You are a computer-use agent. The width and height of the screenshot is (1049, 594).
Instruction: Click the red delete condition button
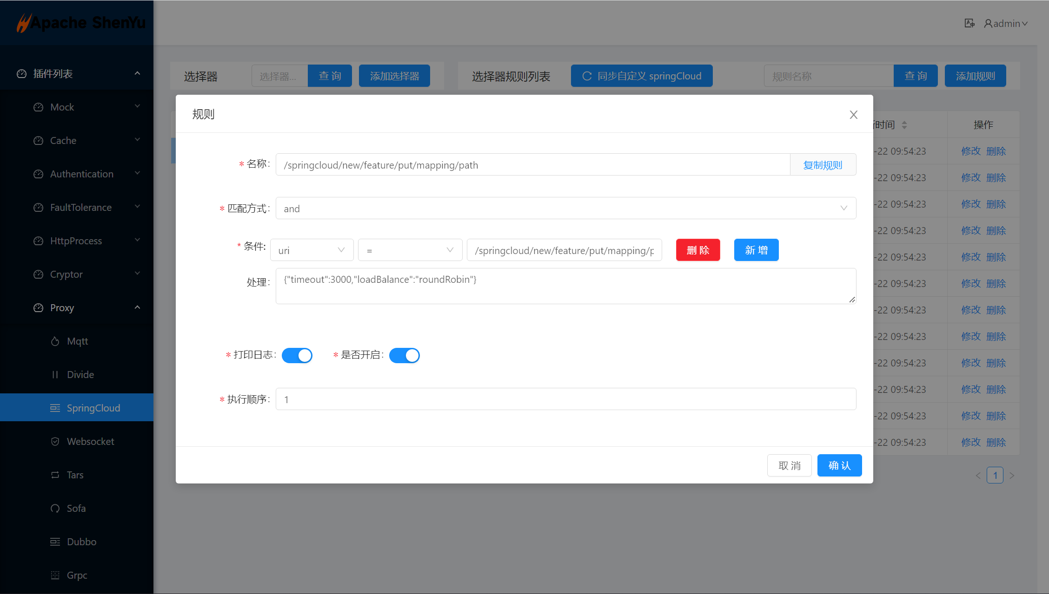pyautogui.click(x=698, y=250)
